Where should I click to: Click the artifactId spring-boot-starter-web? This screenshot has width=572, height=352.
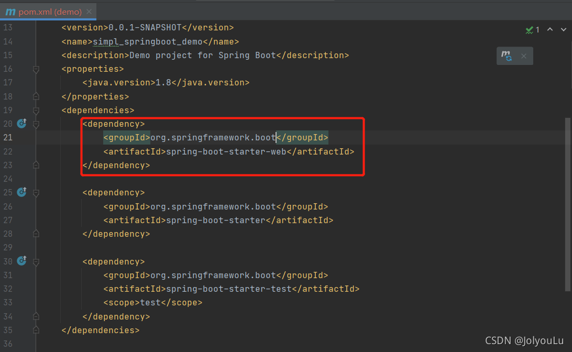(226, 151)
